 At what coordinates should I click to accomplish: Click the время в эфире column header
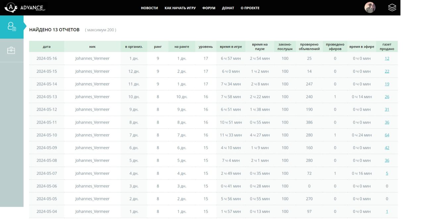coord(362,46)
